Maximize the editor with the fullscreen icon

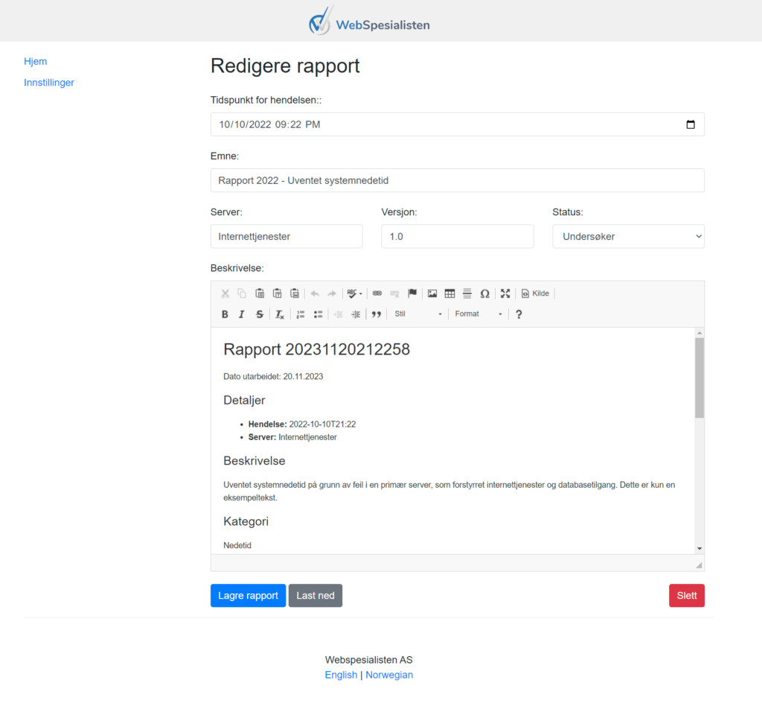pos(505,293)
